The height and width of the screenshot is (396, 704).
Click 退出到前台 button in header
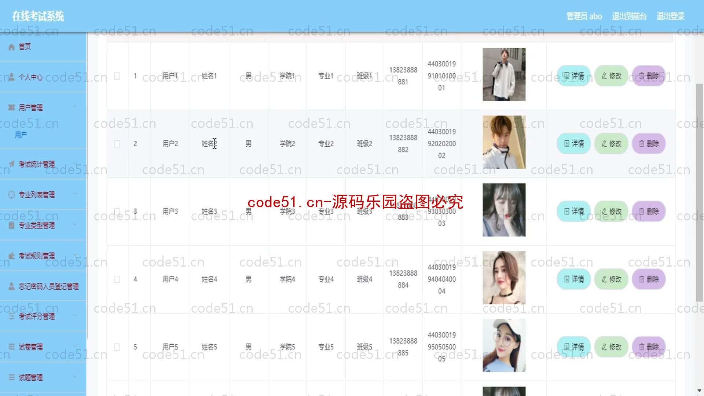(x=629, y=16)
